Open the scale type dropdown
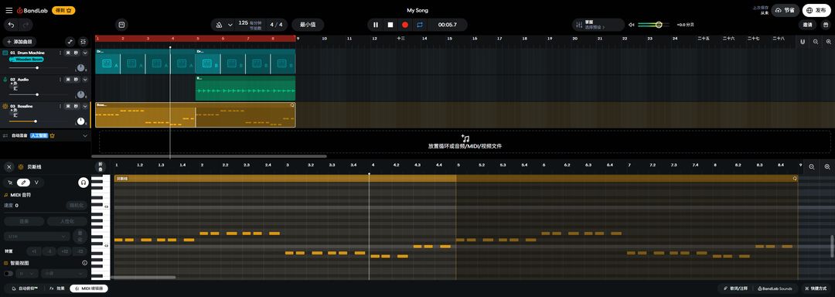The width and height of the screenshot is (835, 297). (65, 273)
